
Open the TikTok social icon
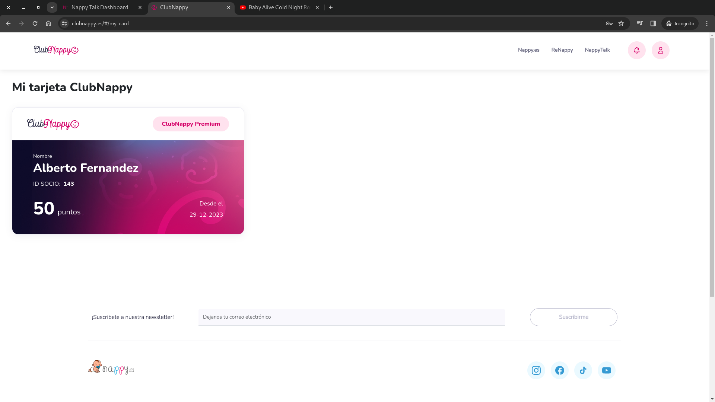pos(583,370)
